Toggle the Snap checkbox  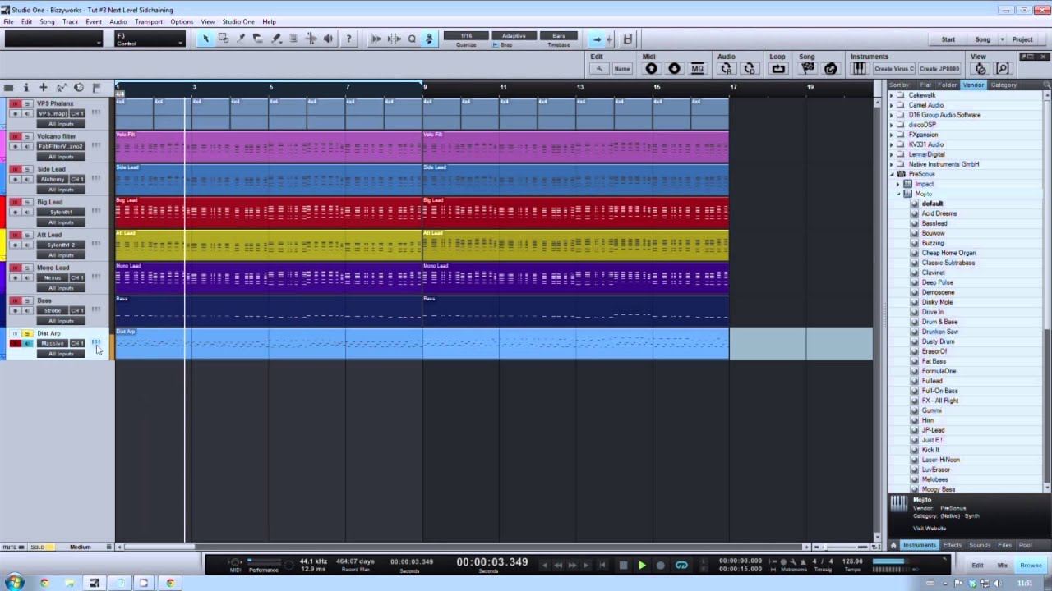pos(496,44)
